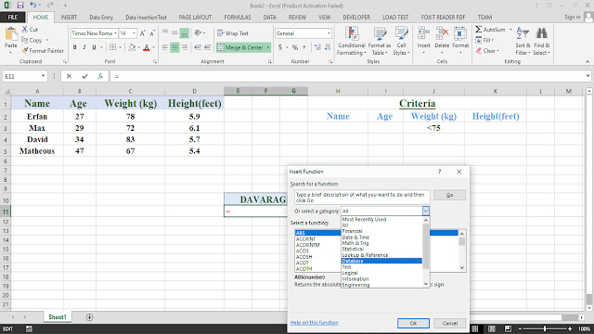Toggle Bold formatting

pos(74,47)
